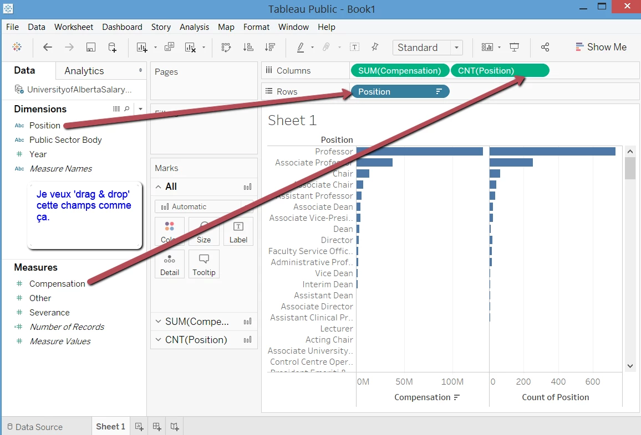Select the Public Sector Body dimension
Screen dimensions: 641x435
[x=65, y=140]
